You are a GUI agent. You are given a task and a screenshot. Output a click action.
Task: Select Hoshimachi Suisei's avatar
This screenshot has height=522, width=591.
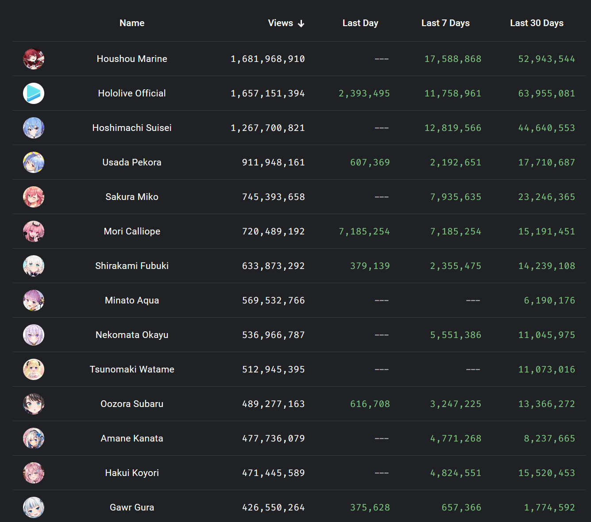pos(34,128)
